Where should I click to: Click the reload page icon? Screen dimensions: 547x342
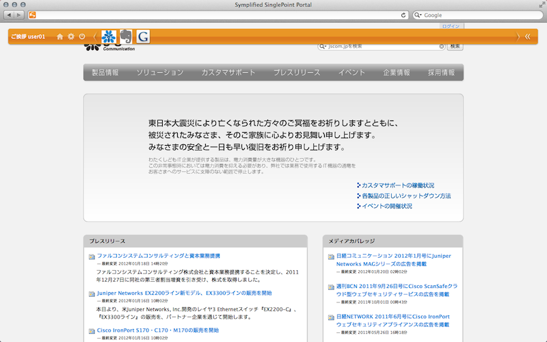[403, 14]
